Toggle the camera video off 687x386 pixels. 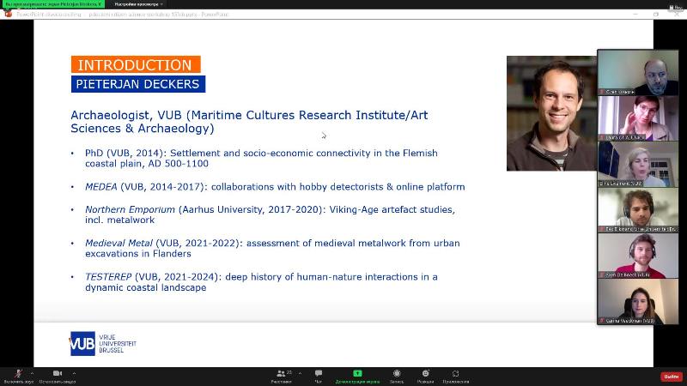pyautogui.click(x=58, y=374)
